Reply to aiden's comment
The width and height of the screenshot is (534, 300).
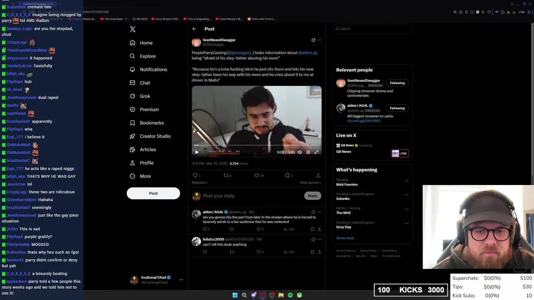coord(205,229)
